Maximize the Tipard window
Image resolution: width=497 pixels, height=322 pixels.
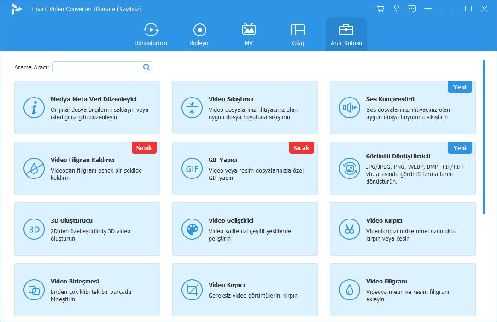point(468,9)
